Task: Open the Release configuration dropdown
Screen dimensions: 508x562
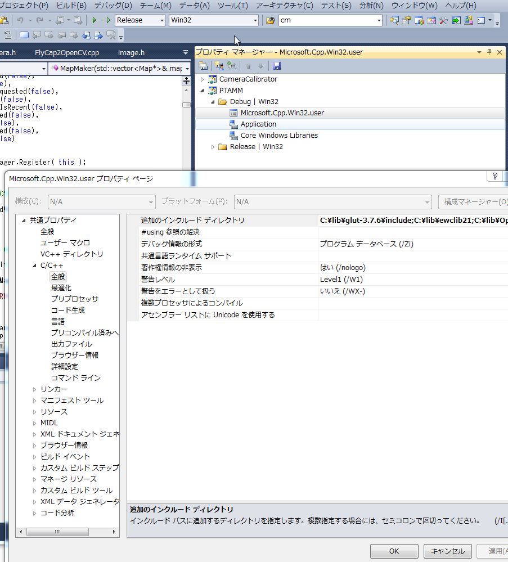Action: tap(161, 20)
